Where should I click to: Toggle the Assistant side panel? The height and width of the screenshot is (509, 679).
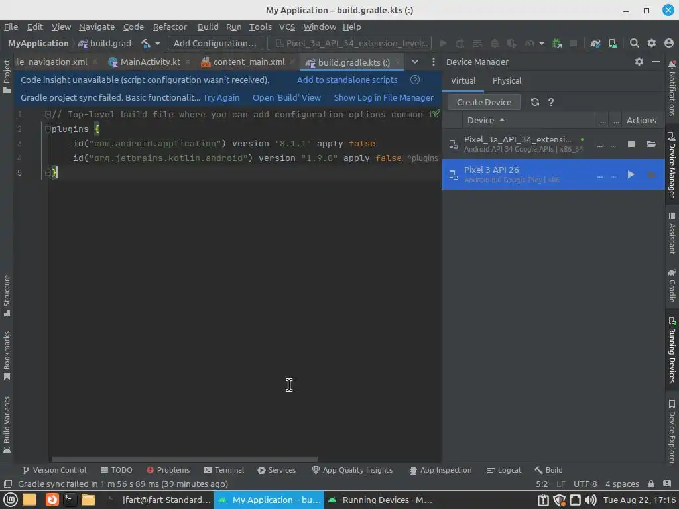tap(672, 233)
